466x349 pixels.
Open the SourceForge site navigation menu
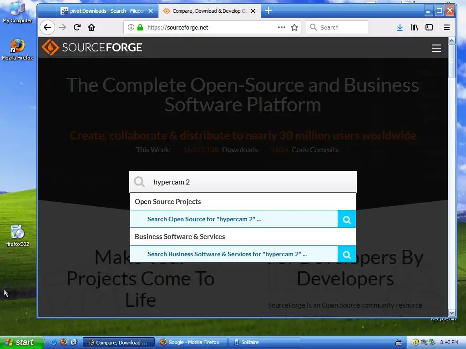tap(436, 48)
